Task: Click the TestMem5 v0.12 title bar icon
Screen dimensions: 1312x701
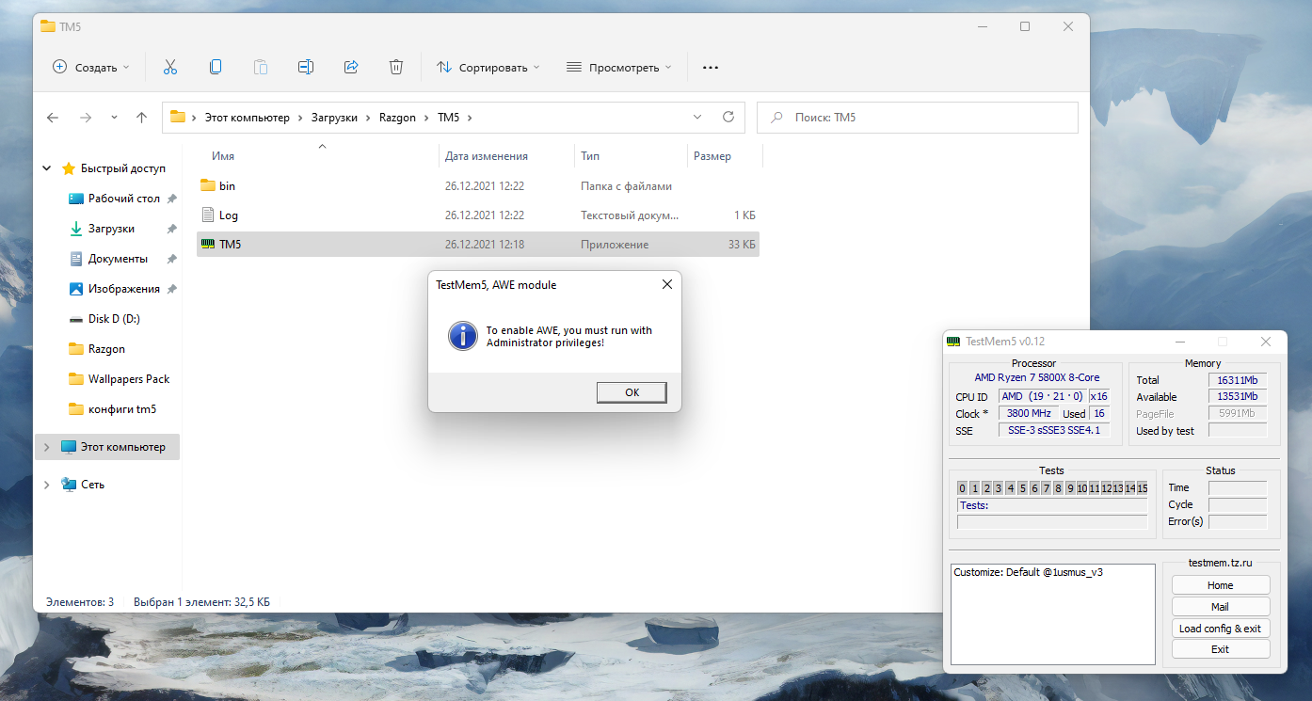Action: 953,342
